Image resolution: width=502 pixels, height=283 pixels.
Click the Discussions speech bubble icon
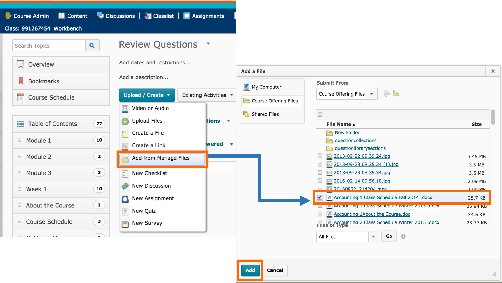[x=100, y=16]
